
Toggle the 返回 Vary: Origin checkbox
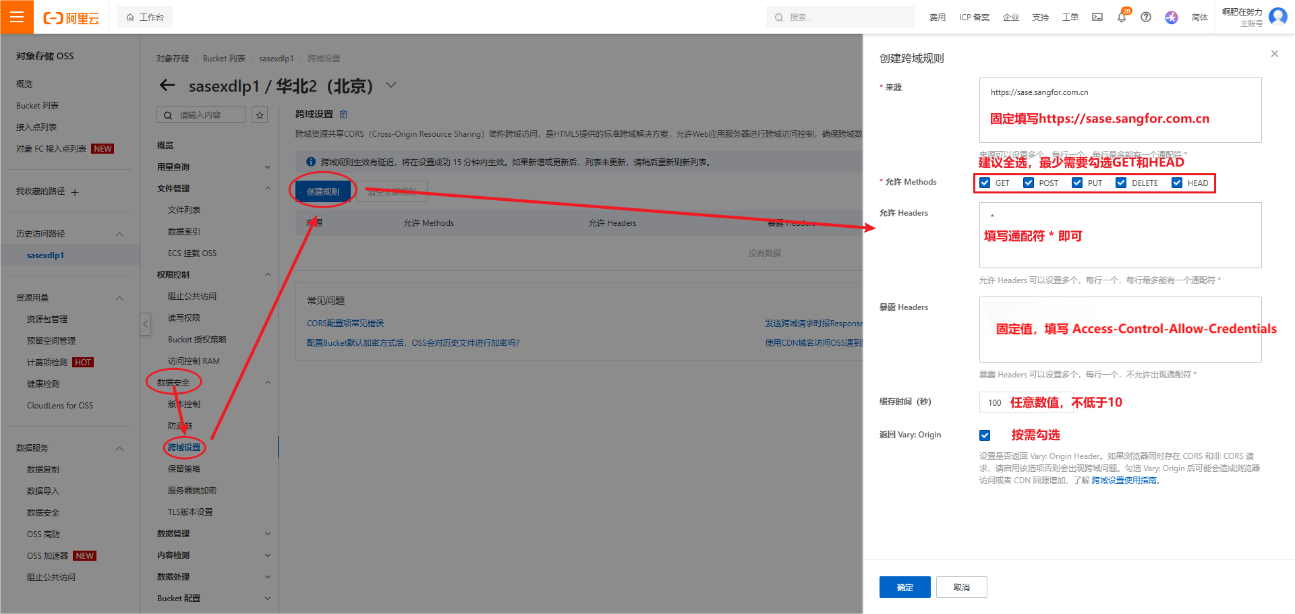[x=985, y=435]
